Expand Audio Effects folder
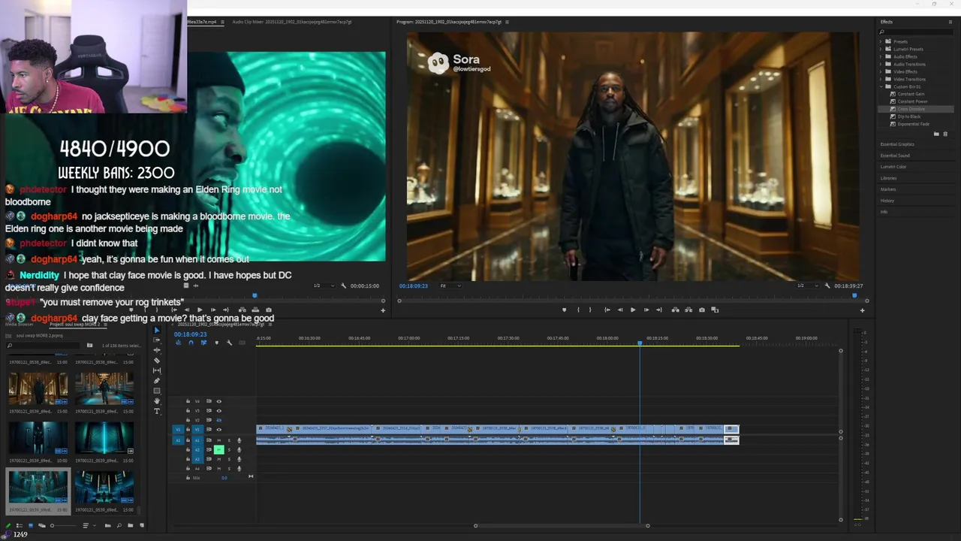Viewport: 961px width, 541px height. 882,56
